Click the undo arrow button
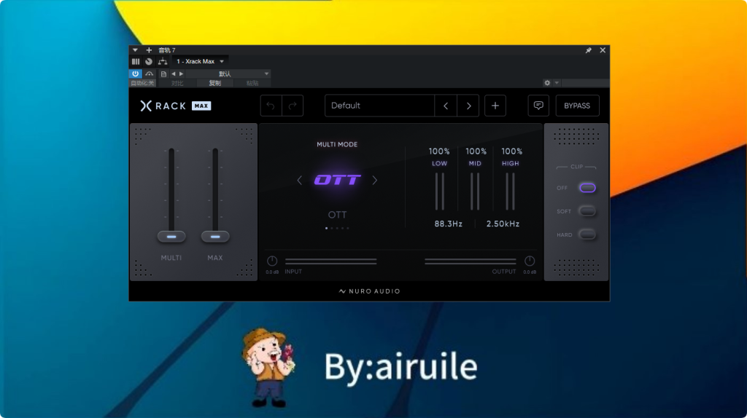 (x=271, y=106)
